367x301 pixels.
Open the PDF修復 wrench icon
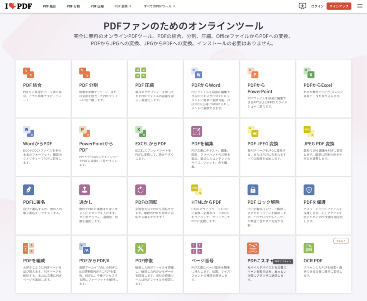pos(140,248)
